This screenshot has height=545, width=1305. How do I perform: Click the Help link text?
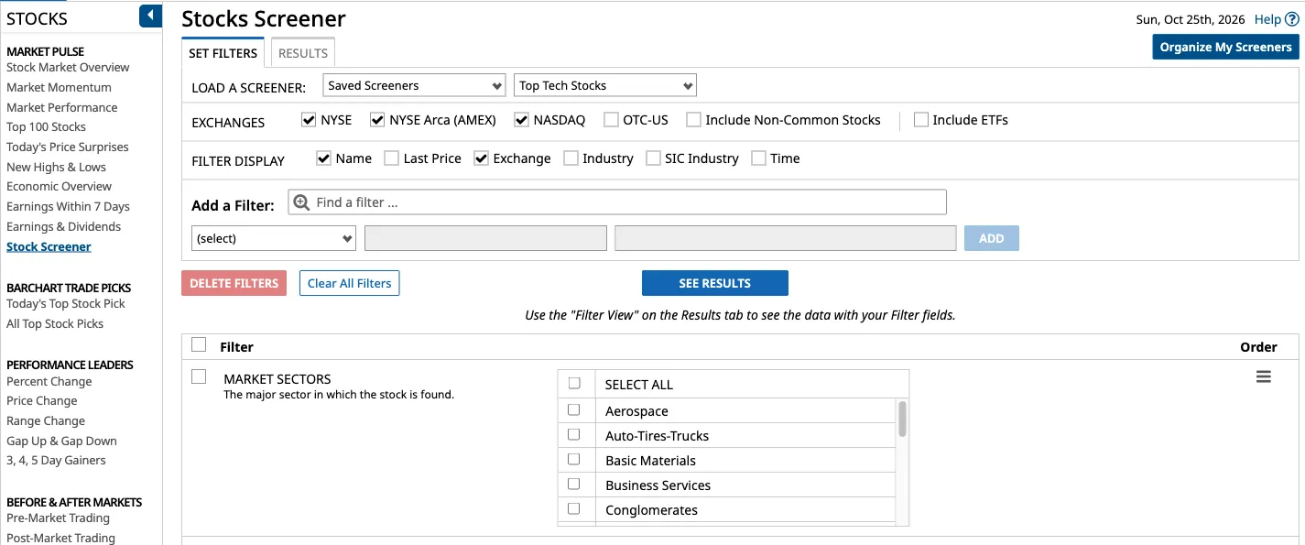[1267, 19]
